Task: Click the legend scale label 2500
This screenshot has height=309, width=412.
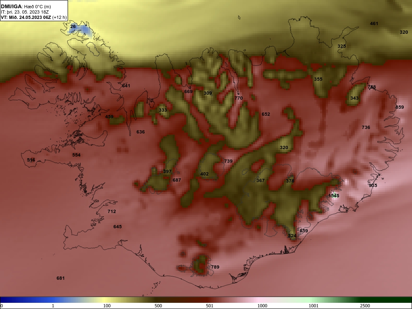Action: point(365,306)
